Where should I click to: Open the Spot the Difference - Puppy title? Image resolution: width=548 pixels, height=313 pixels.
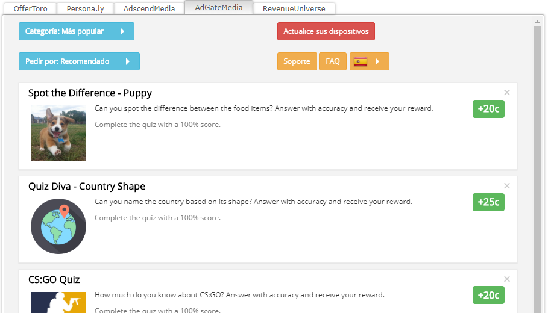(x=90, y=93)
